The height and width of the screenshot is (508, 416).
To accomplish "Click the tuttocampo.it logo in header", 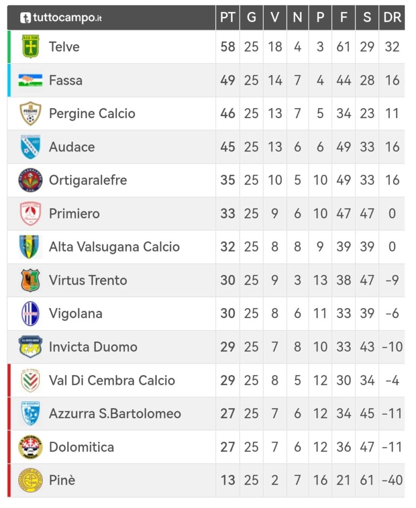I will [x=61, y=17].
